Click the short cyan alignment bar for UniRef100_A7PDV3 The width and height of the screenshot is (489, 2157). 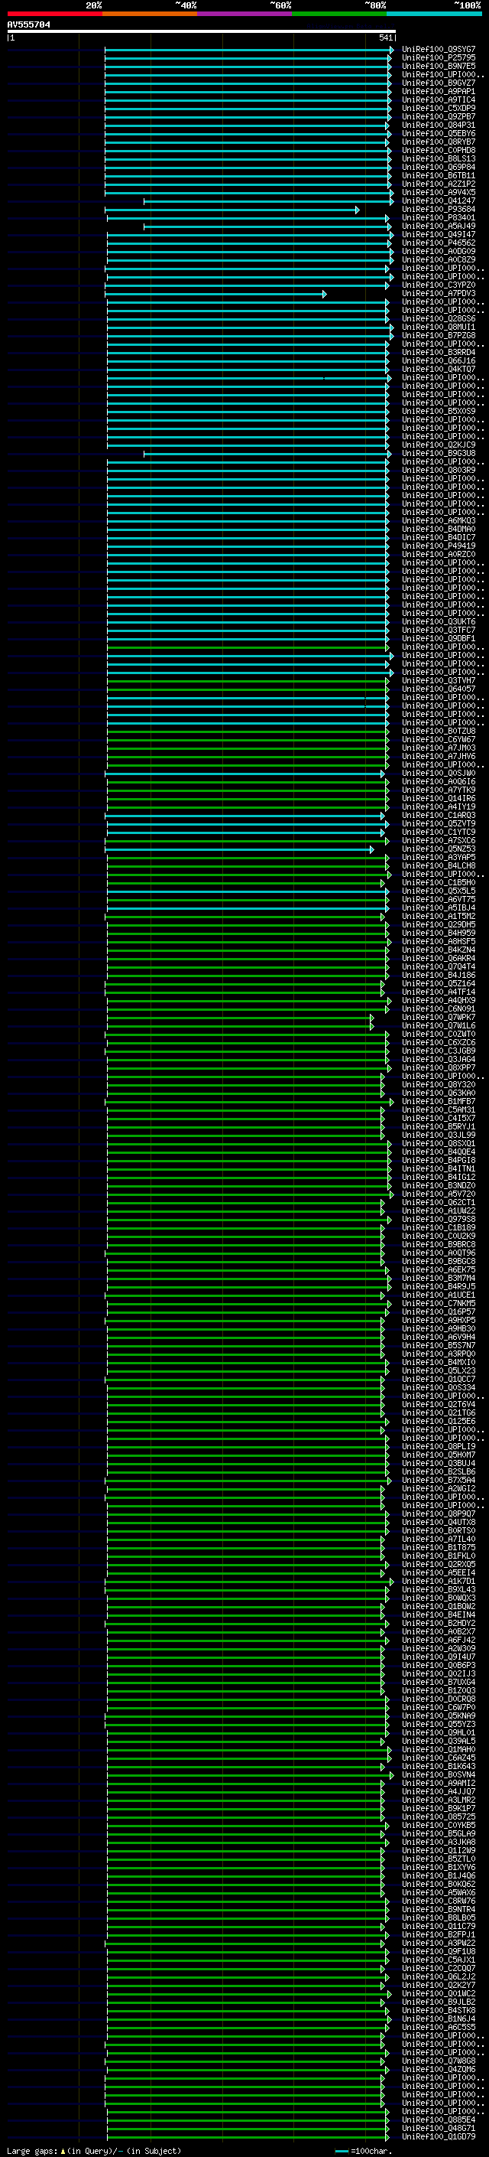coord(215,294)
